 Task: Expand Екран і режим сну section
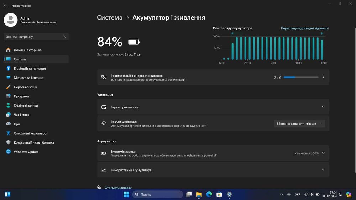tap(213, 107)
